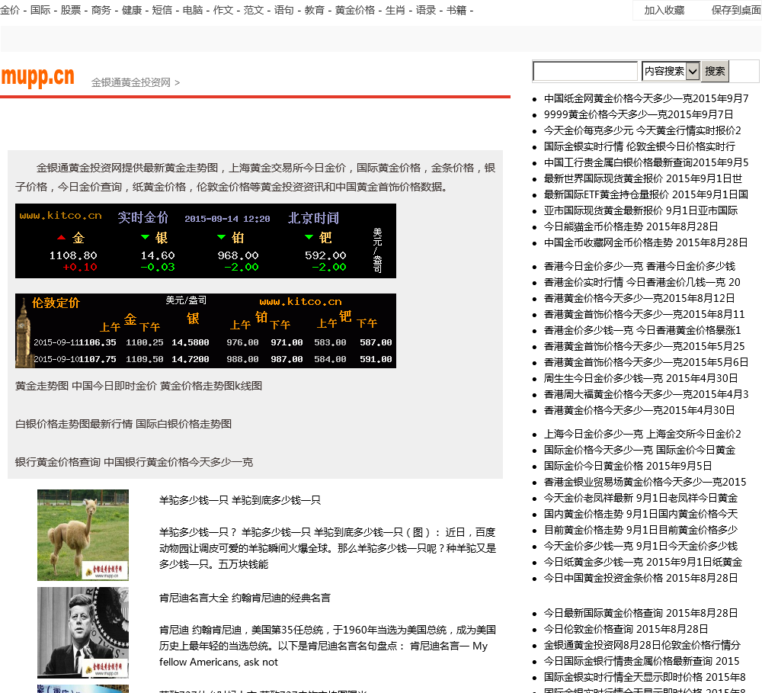Open 金价 in top navigation
The width and height of the screenshot is (762, 693).
pos(10,10)
